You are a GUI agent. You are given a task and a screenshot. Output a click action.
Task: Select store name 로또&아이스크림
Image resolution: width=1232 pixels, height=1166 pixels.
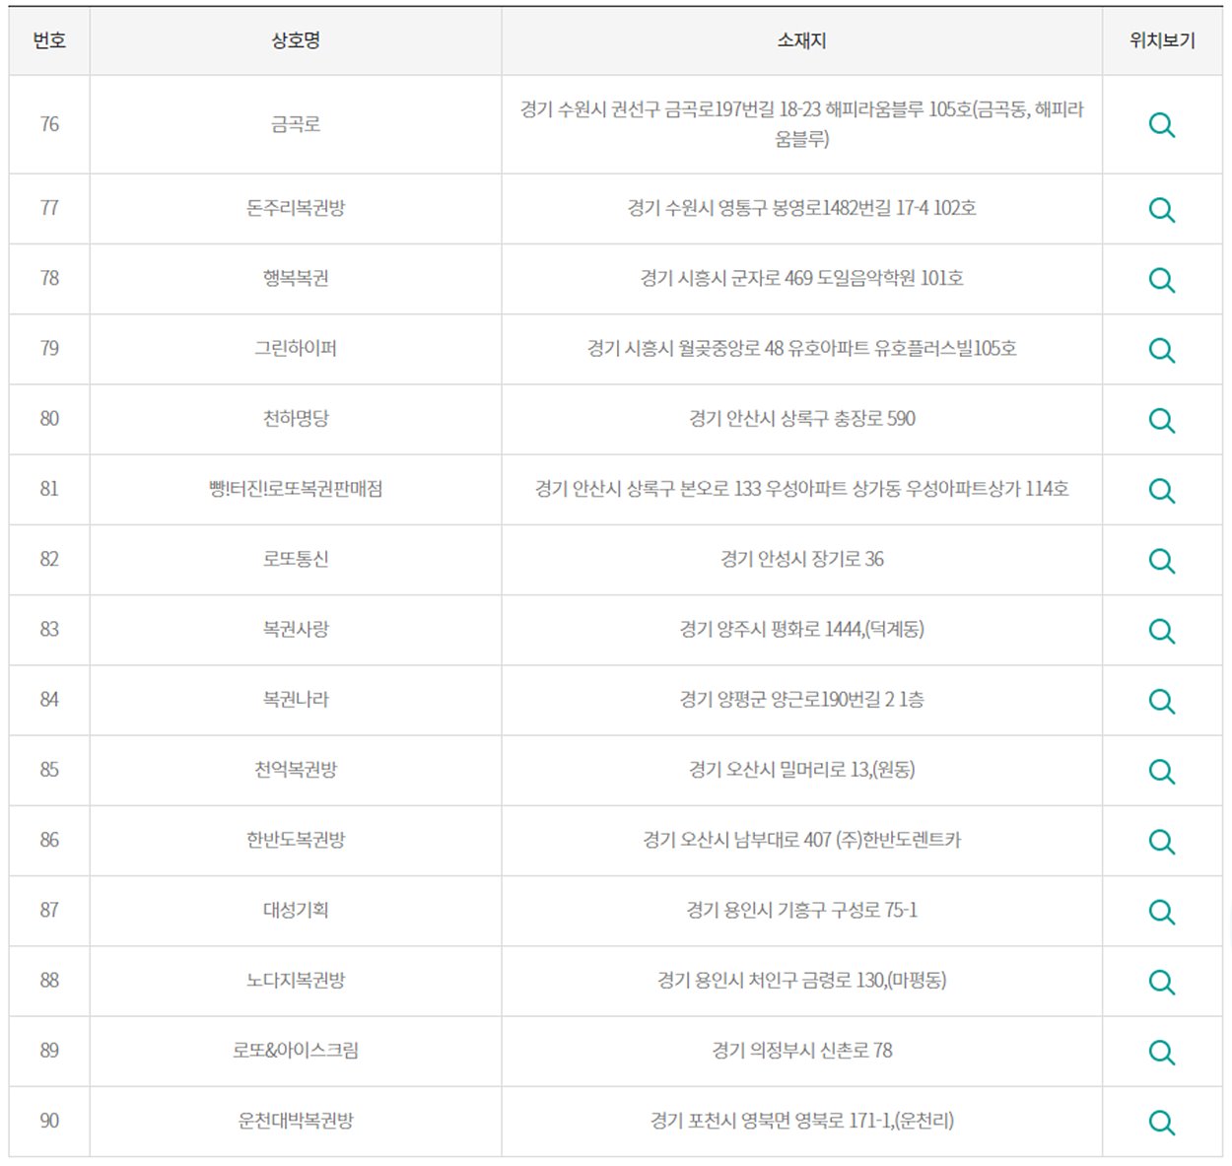(x=296, y=1050)
